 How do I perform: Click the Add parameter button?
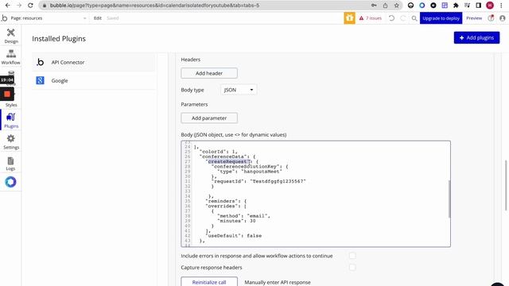coord(209,118)
